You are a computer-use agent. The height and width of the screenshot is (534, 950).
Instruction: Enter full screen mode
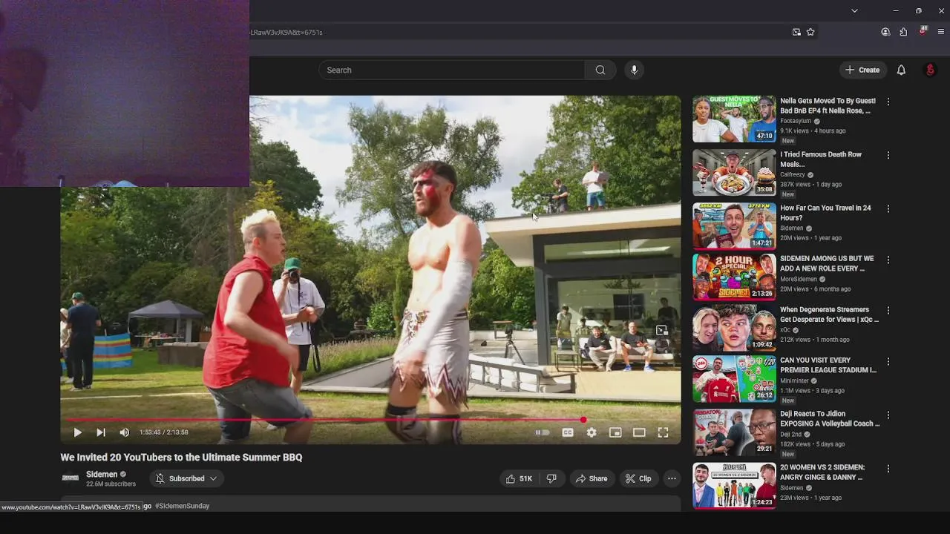pos(664,432)
